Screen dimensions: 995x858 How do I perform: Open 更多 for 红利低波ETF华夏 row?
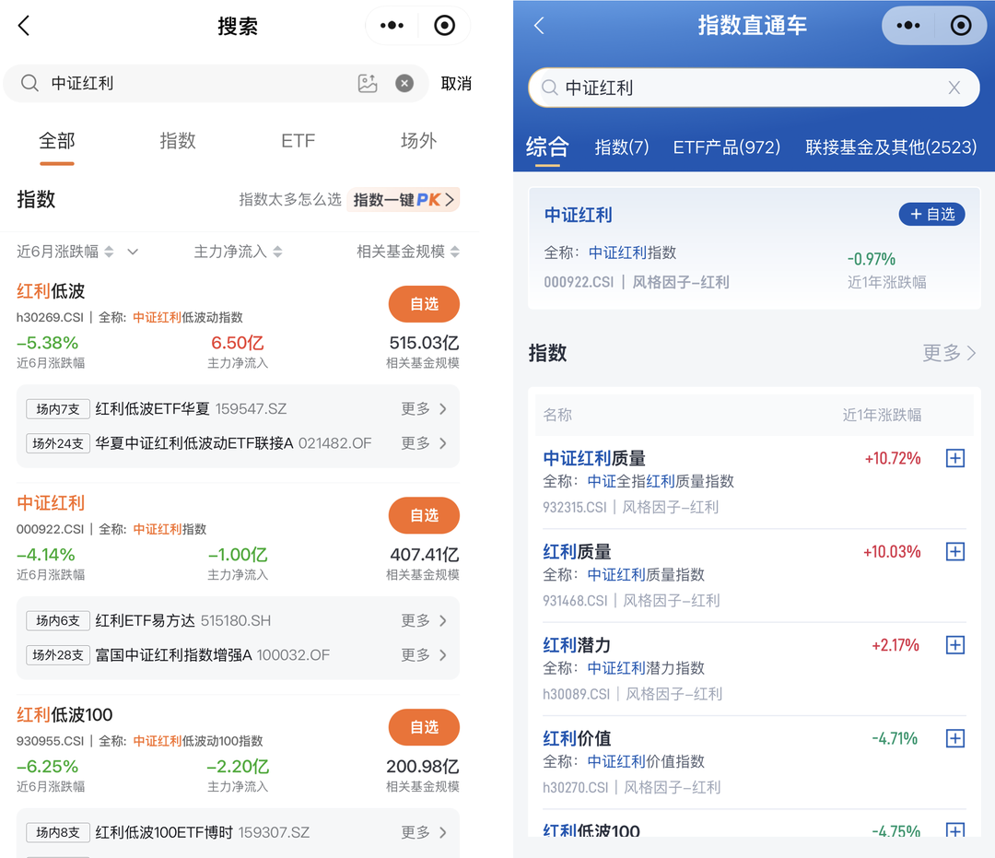click(424, 408)
